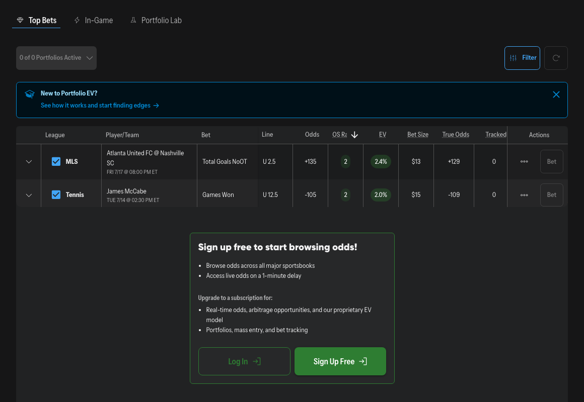
Task: Click the refresh icon button
Action: 556,58
